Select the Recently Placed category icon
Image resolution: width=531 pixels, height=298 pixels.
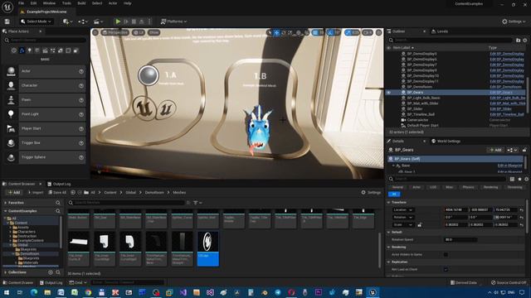coord(14,50)
